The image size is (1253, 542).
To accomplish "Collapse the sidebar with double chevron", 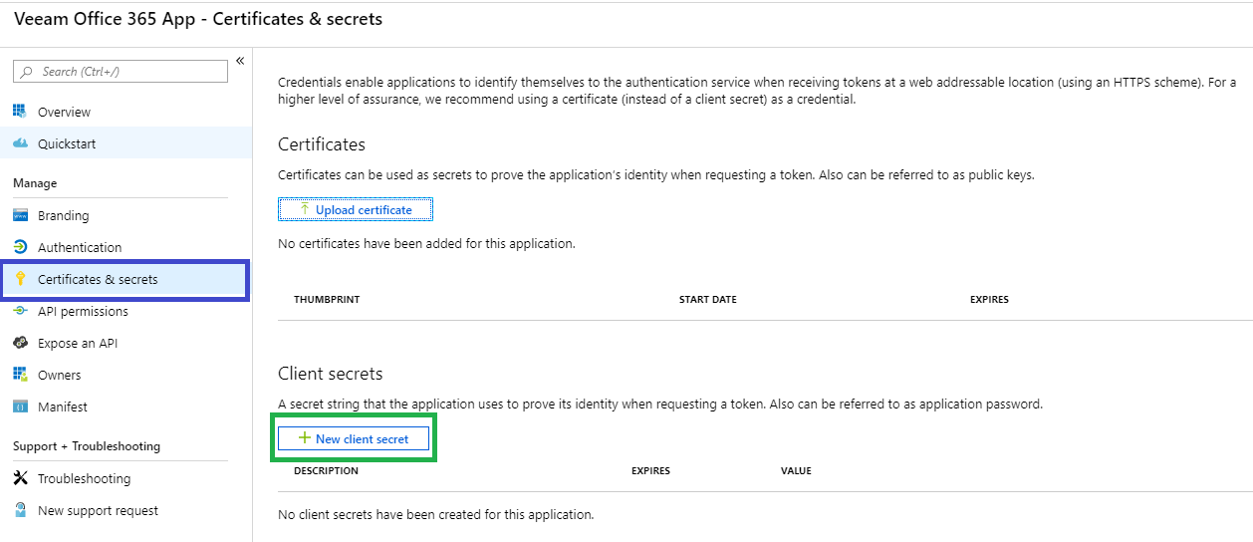I will [240, 61].
